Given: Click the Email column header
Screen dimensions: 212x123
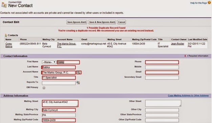Looking at the screenshot, I should click(84, 39).
